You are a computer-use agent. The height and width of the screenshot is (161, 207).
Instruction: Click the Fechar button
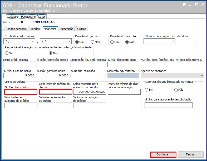coord(191,154)
